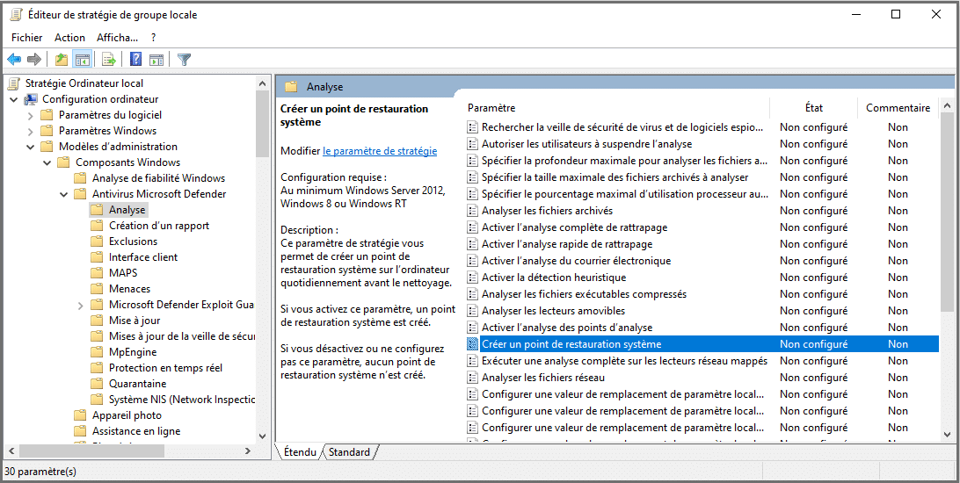This screenshot has height=483, width=960.
Task: Click the Export list toolbar icon
Action: 109,60
